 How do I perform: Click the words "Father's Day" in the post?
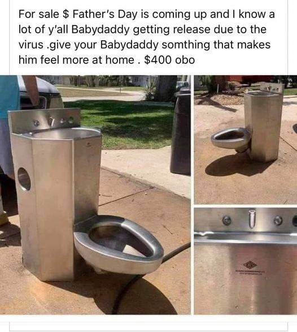click(x=105, y=14)
